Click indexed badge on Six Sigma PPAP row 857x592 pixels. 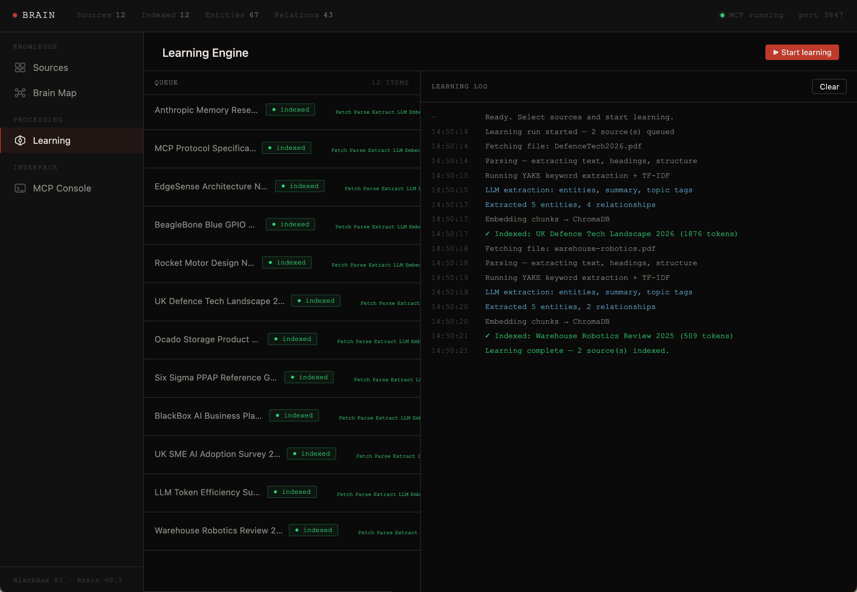[309, 377]
